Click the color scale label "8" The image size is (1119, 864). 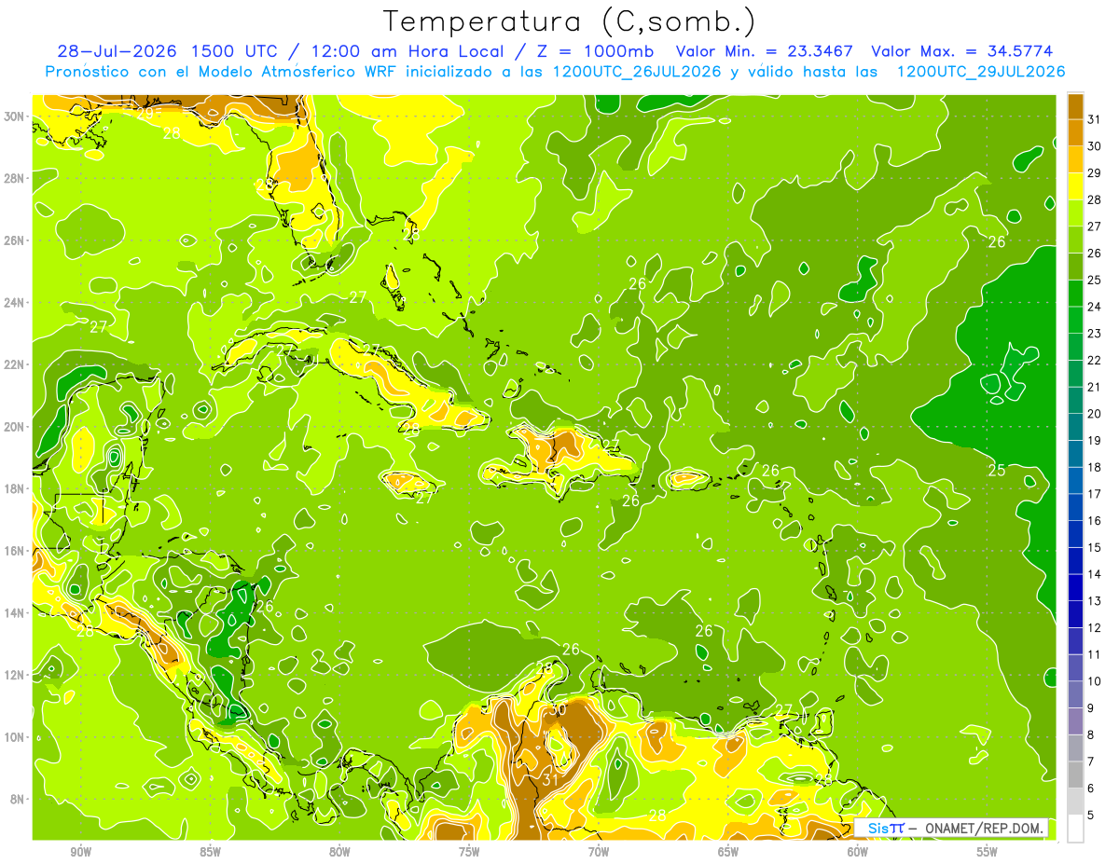click(x=1091, y=735)
